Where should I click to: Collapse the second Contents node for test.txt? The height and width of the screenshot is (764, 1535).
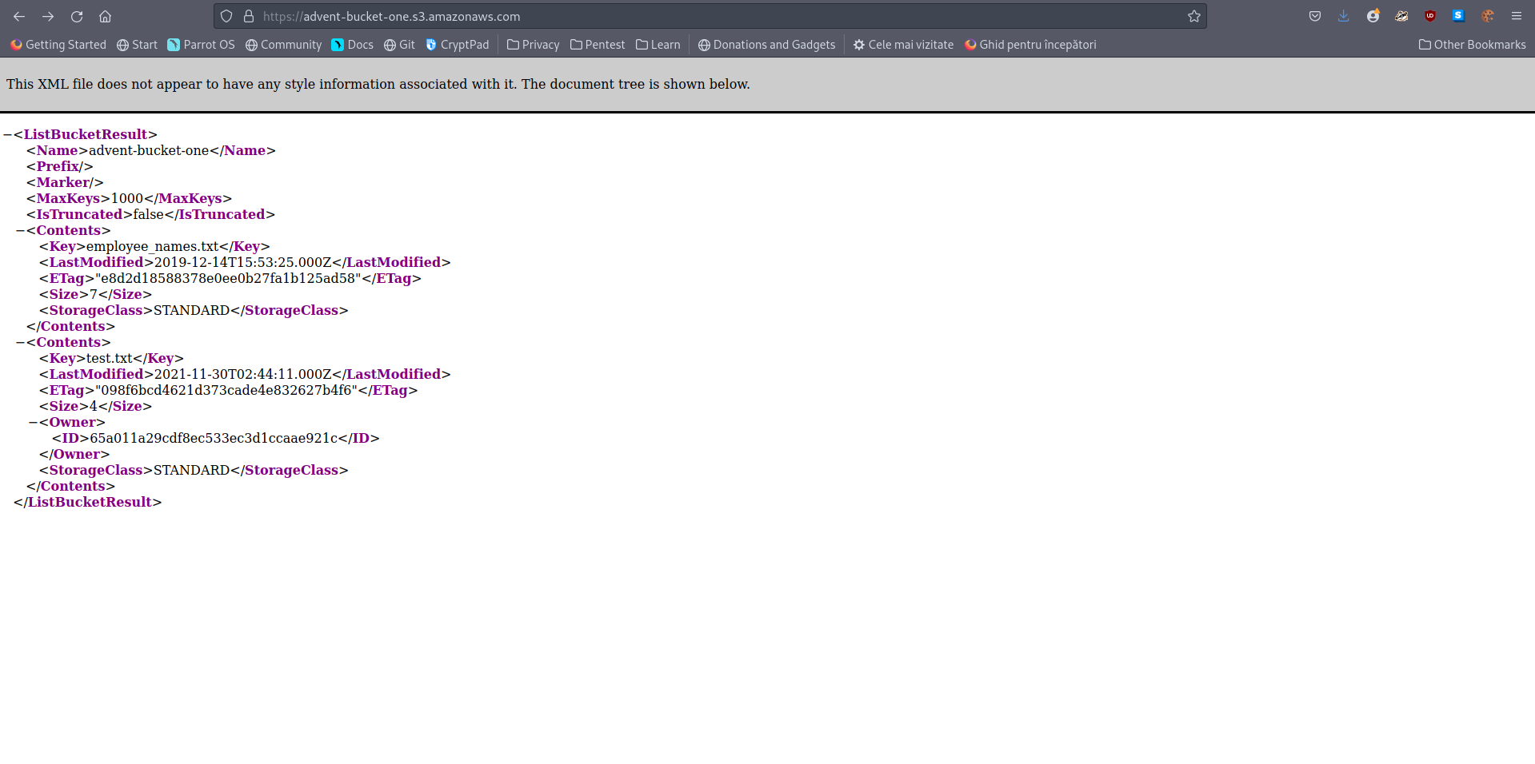click(20, 343)
